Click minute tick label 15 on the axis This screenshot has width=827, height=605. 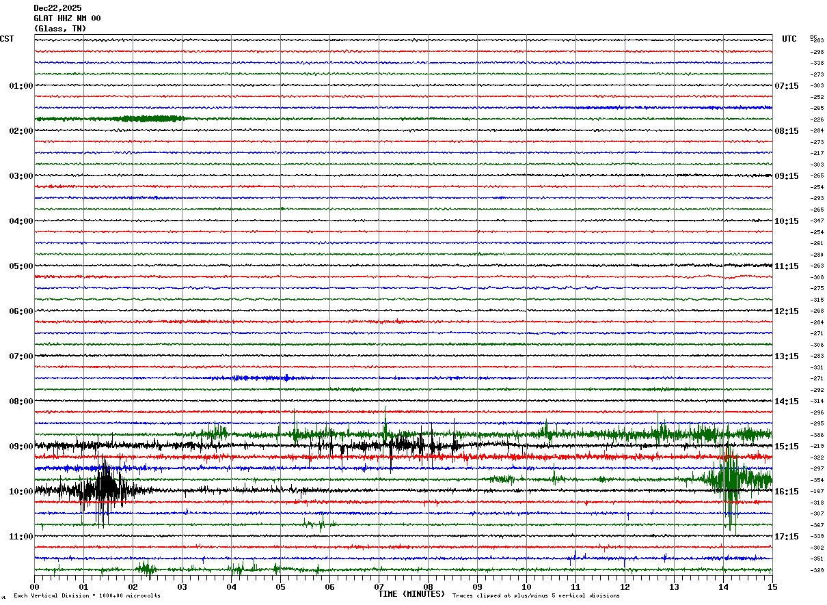(772, 587)
